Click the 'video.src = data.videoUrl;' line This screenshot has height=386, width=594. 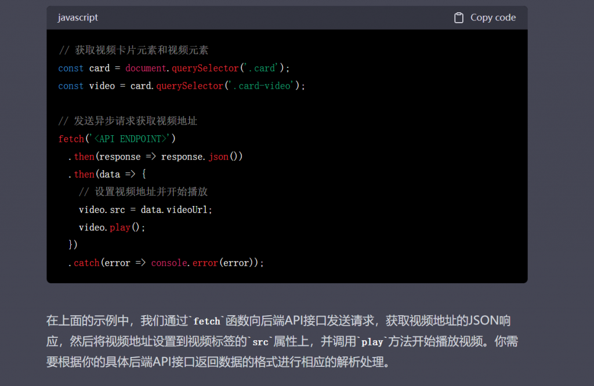coord(146,210)
